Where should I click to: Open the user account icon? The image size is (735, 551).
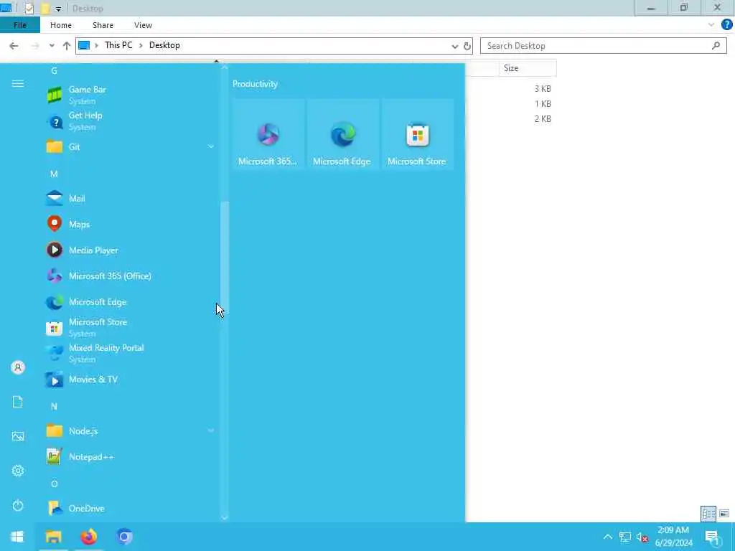point(18,367)
